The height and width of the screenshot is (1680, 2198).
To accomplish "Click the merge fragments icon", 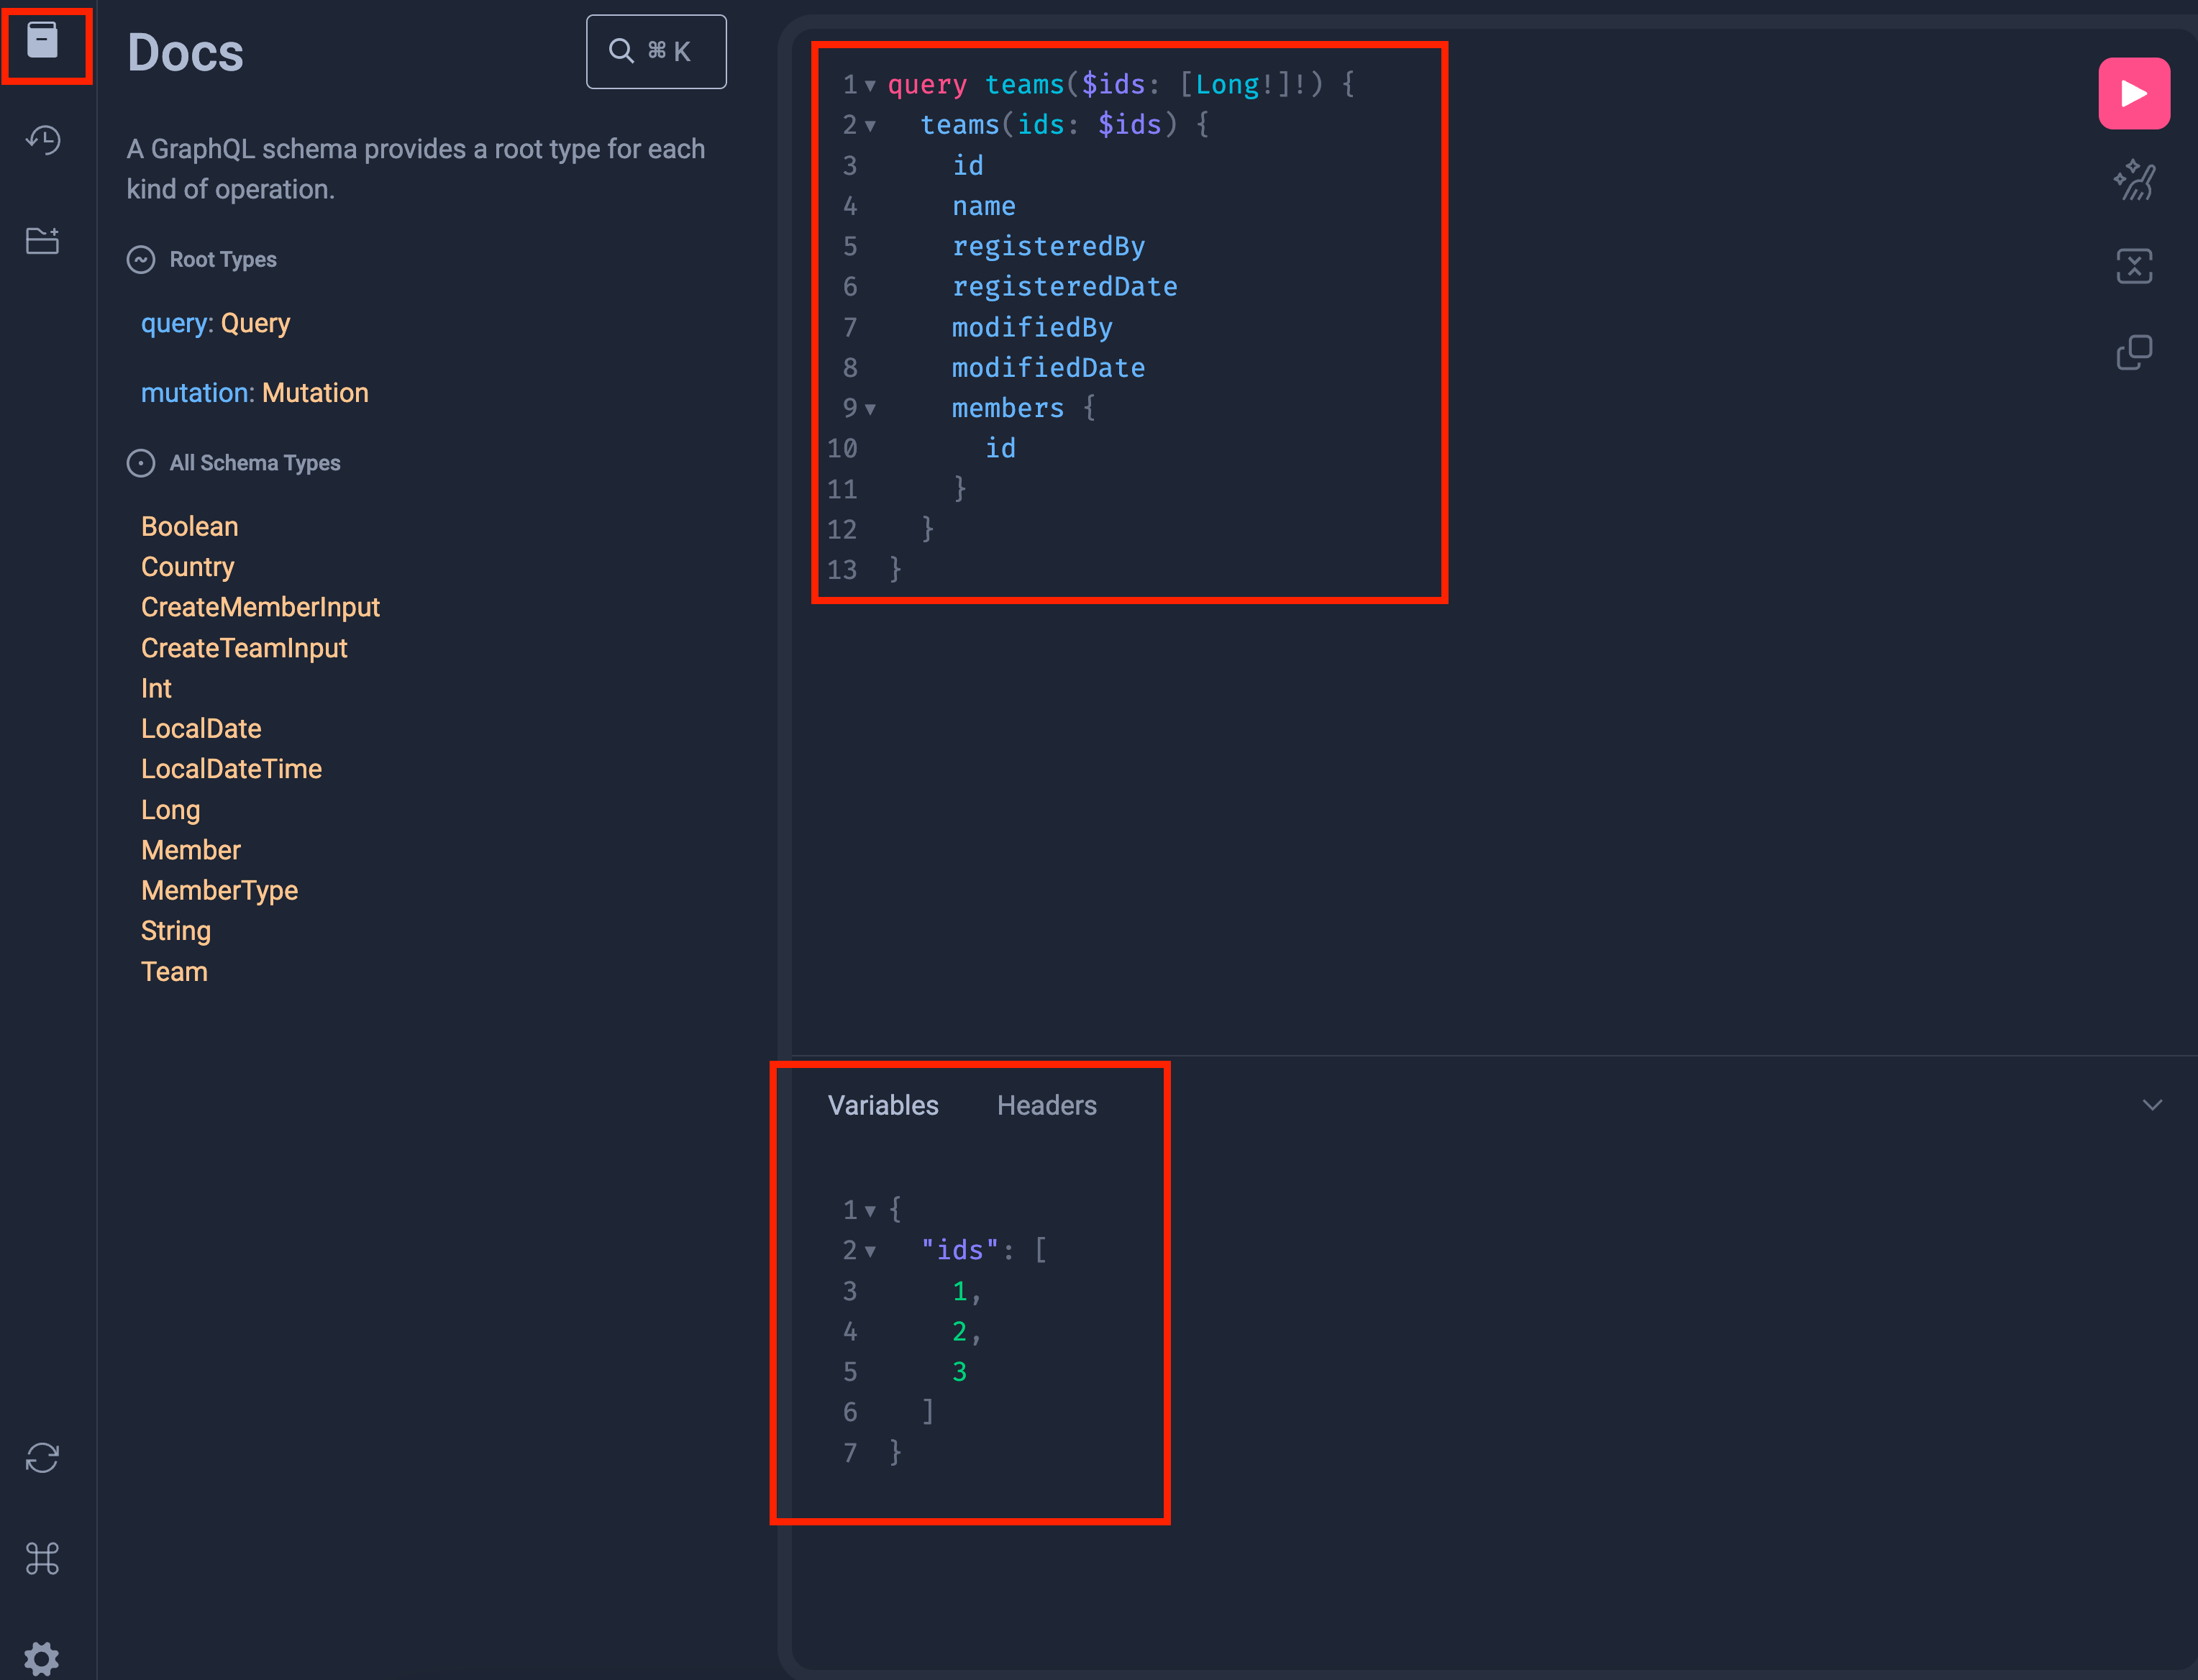I will pyautogui.click(x=2133, y=266).
